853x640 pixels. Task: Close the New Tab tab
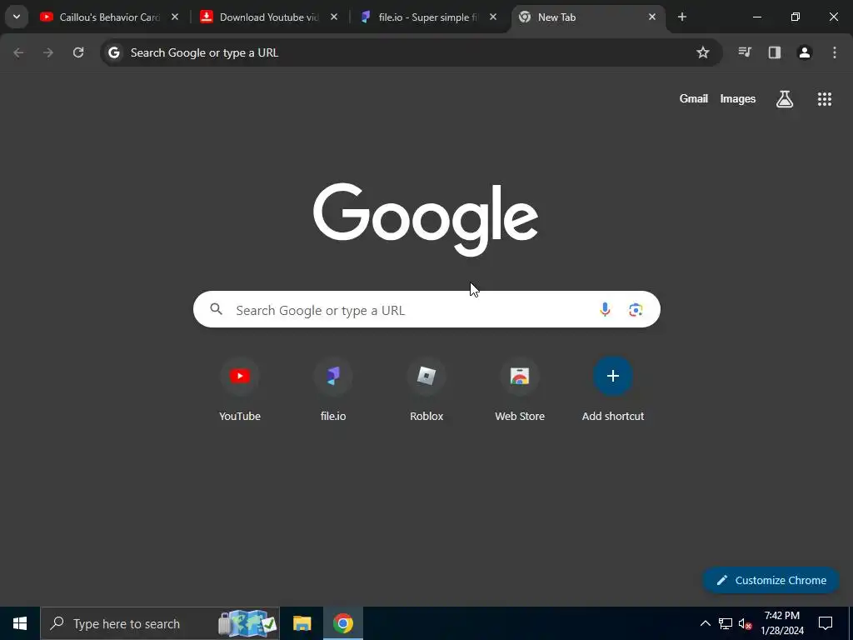click(x=651, y=17)
